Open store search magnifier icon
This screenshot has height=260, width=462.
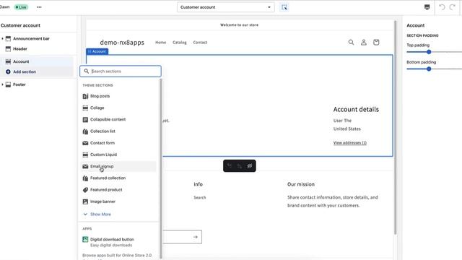[x=352, y=42]
